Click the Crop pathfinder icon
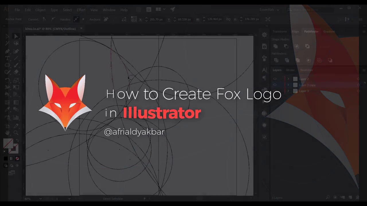The width and height of the screenshot is (367, 206). coord(309,60)
